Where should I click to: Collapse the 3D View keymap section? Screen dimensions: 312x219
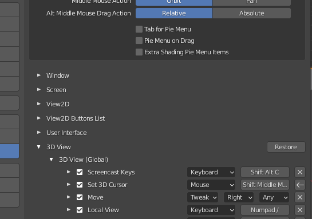pos(39,147)
